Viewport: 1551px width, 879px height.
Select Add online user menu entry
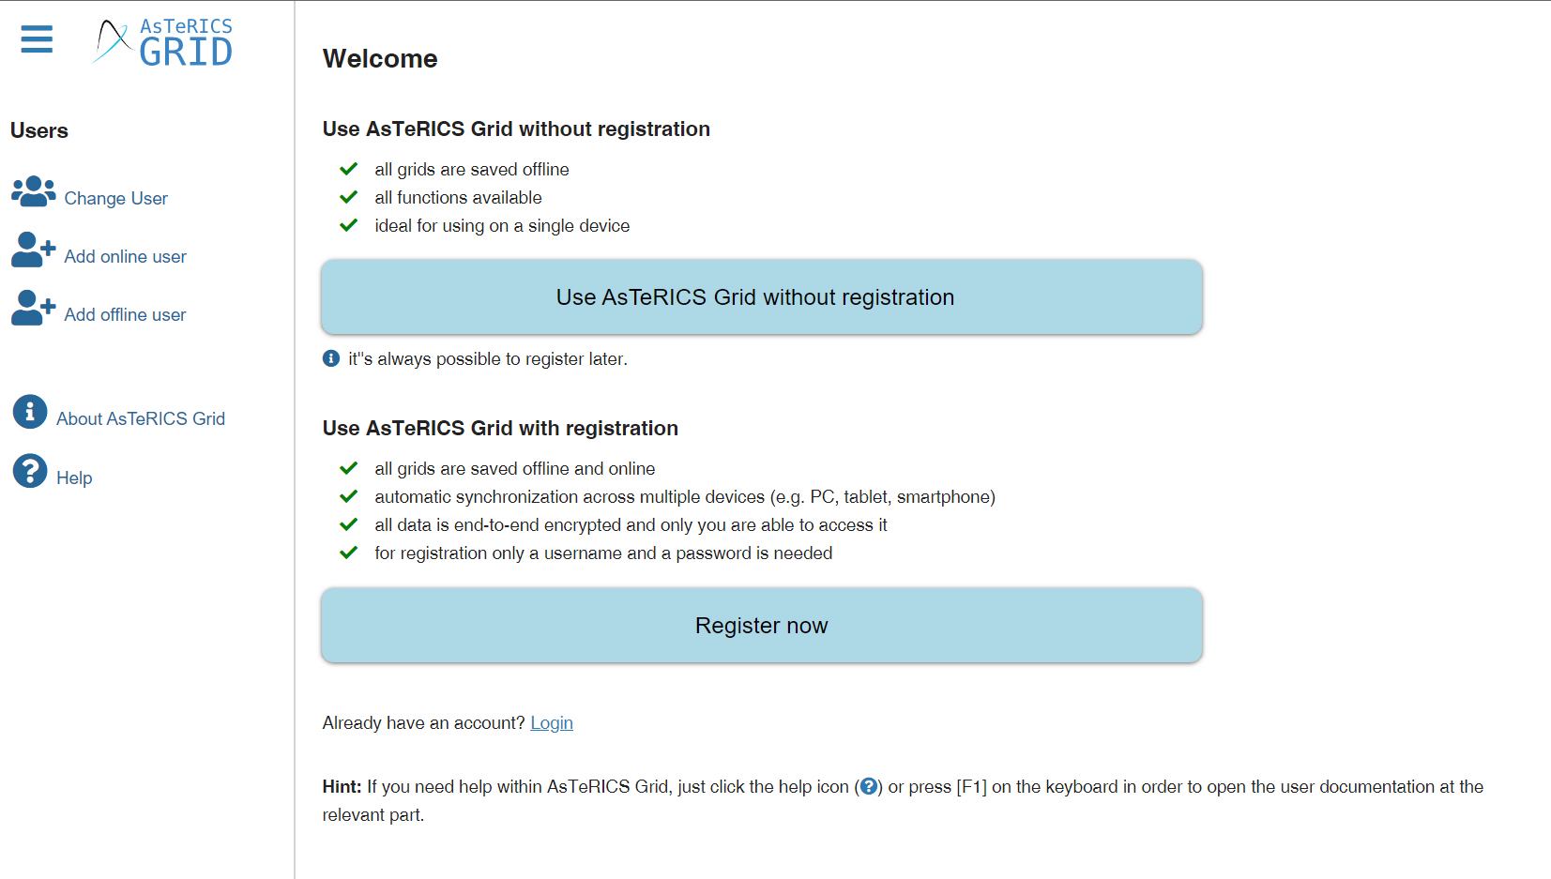click(x=125, y=256)
